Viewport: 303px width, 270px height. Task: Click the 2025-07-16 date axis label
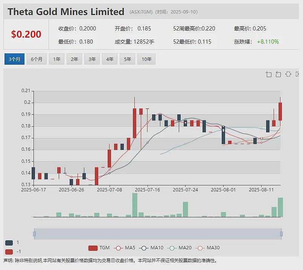[148, 190]
